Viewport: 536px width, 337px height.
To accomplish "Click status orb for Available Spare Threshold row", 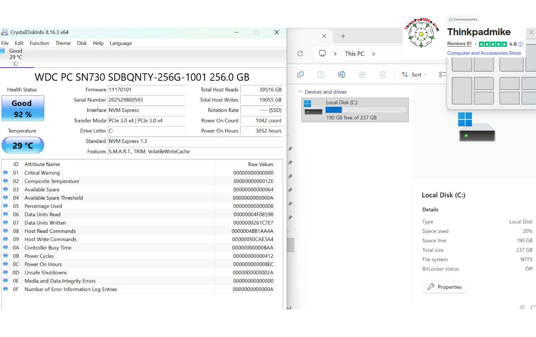I will click(x=6, y=198).
